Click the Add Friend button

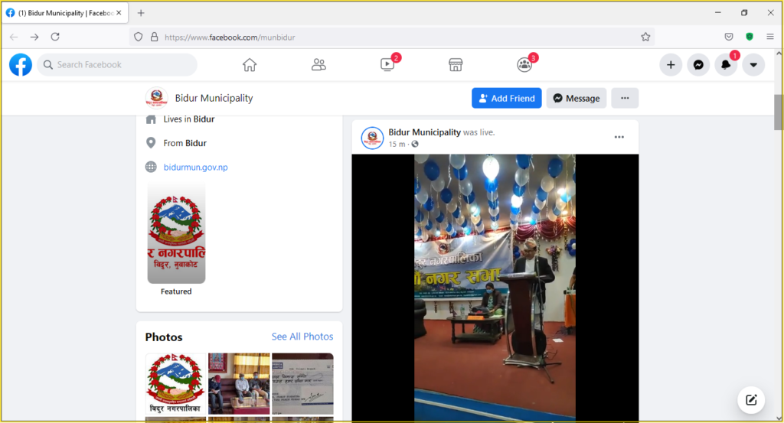507,98
